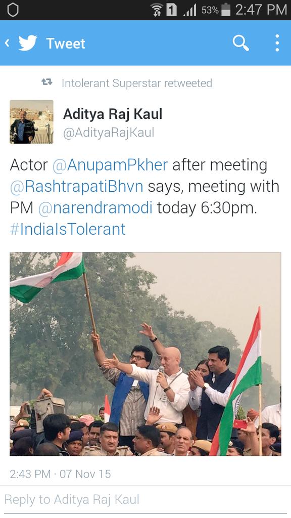Click the Twitter bird logo
The image size is (291, 518).
tap(28, 43)
